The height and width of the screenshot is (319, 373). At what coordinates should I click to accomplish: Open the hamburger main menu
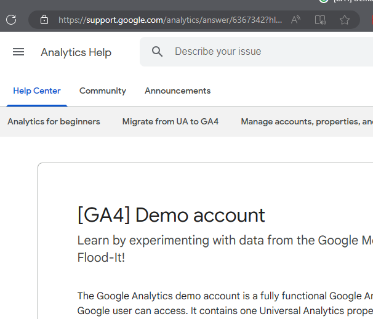tap(18, 52)
